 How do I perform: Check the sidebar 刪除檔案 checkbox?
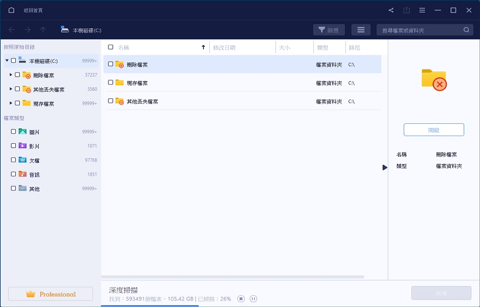(x=17, y=75)
